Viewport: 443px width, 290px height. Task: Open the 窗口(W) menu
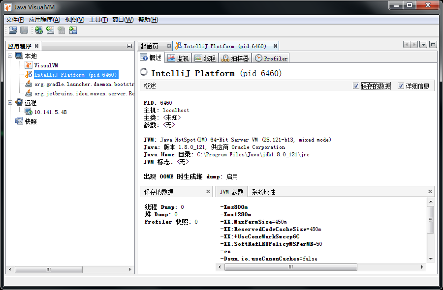(x=123, y=20)
